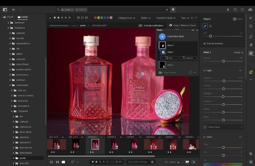The width and height of the screenshot is (255, 166).
Task: Collapse the Light section
Action: pyautogui.click(x=204, y=70)
